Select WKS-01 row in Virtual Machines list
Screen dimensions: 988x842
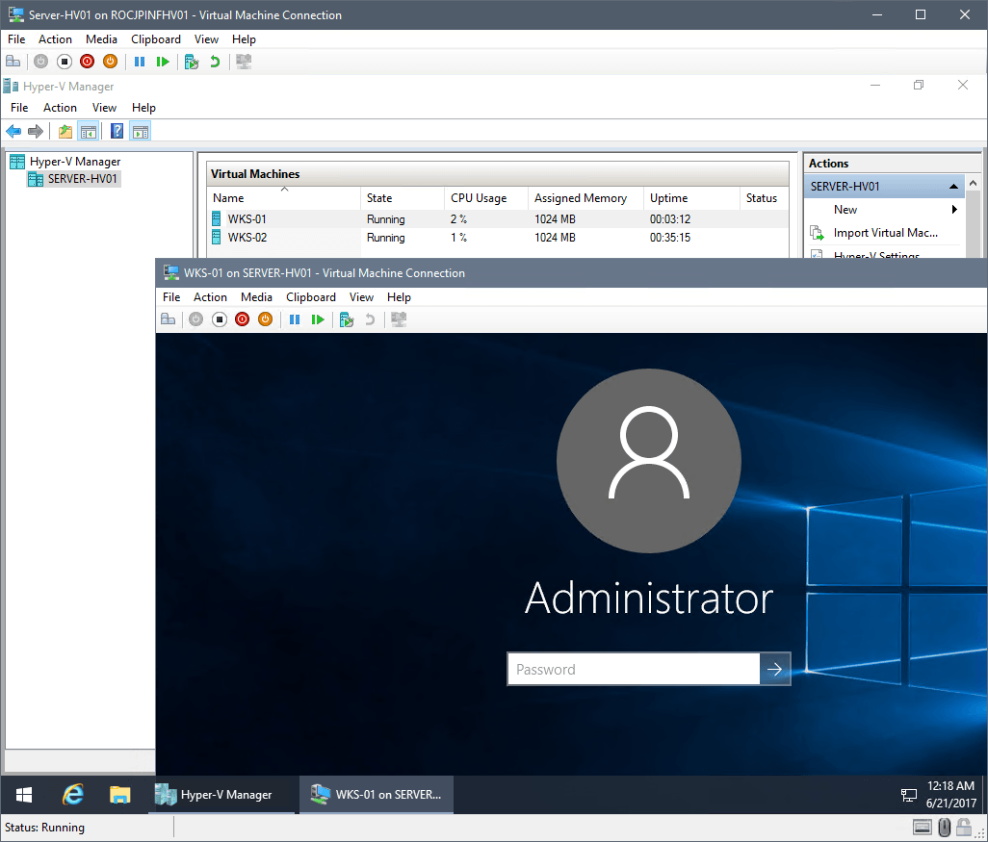pyautogui.click(x=498, y=219)
